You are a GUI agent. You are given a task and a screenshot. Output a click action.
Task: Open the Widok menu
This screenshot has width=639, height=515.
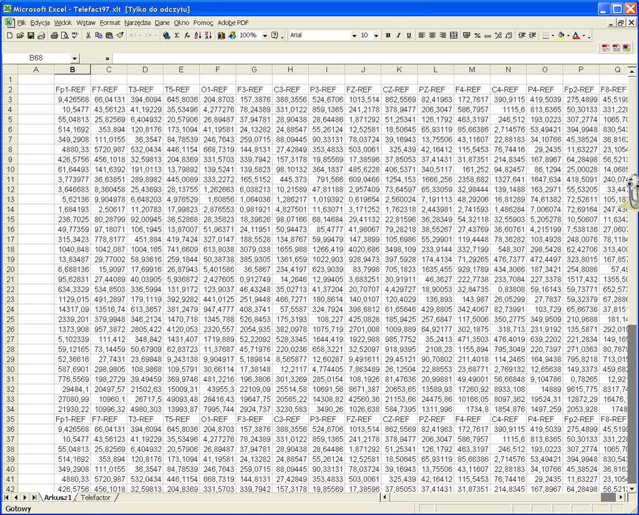(63, 23)
